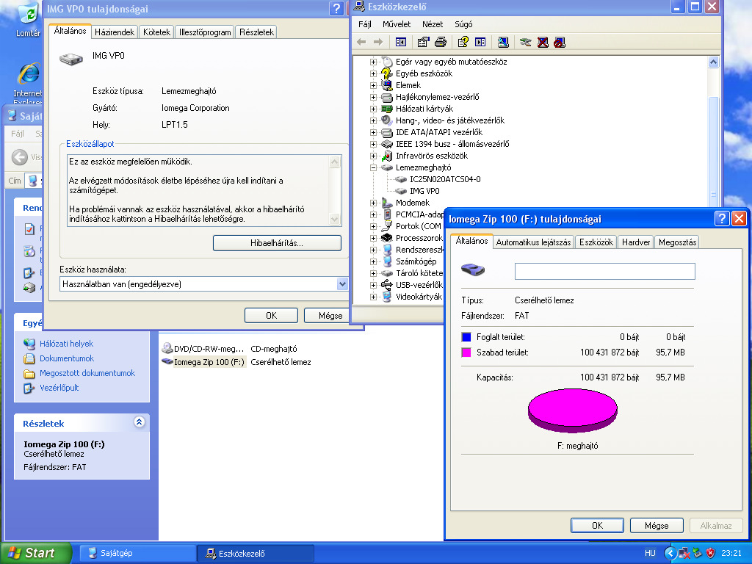Scan for hardware changes icon

coord(503,42)
